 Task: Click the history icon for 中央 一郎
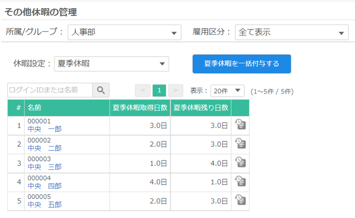pos(240,125)
